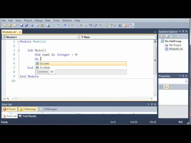Select Module1.vb in Solution Explorer
The image size is (191, 143).
(175, 49)
